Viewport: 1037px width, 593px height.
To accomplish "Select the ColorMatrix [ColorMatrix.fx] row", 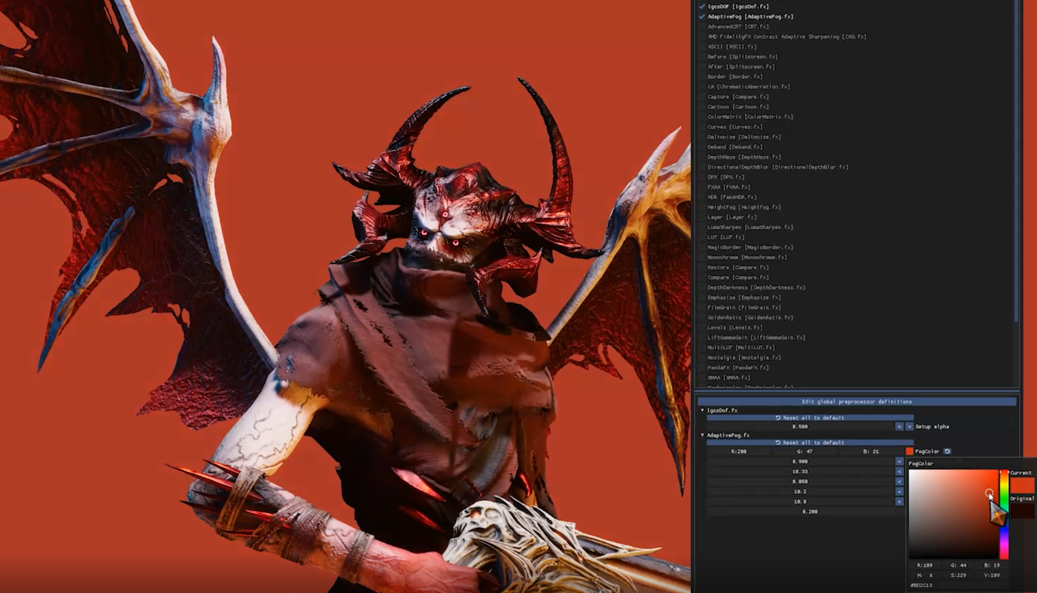I will [x=750, y=117].
